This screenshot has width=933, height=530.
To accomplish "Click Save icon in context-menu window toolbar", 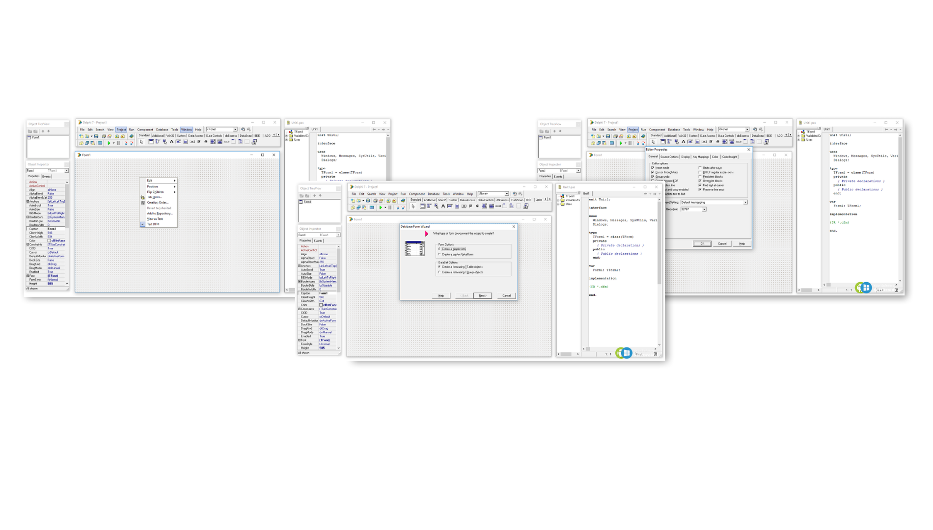I will point(96,136).
